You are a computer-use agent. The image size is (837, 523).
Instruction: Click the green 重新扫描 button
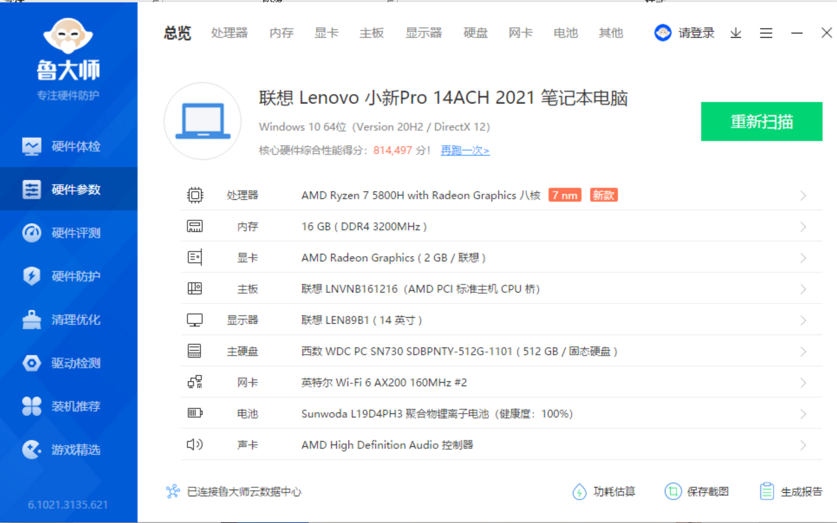click(762, 121)
